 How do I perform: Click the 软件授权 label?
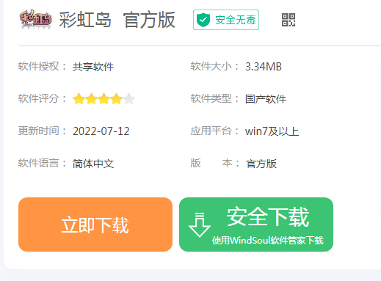(x=39, y=66)
